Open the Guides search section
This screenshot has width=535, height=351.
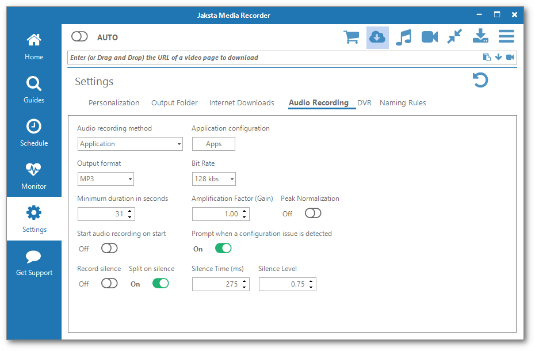tap(34, 90)
